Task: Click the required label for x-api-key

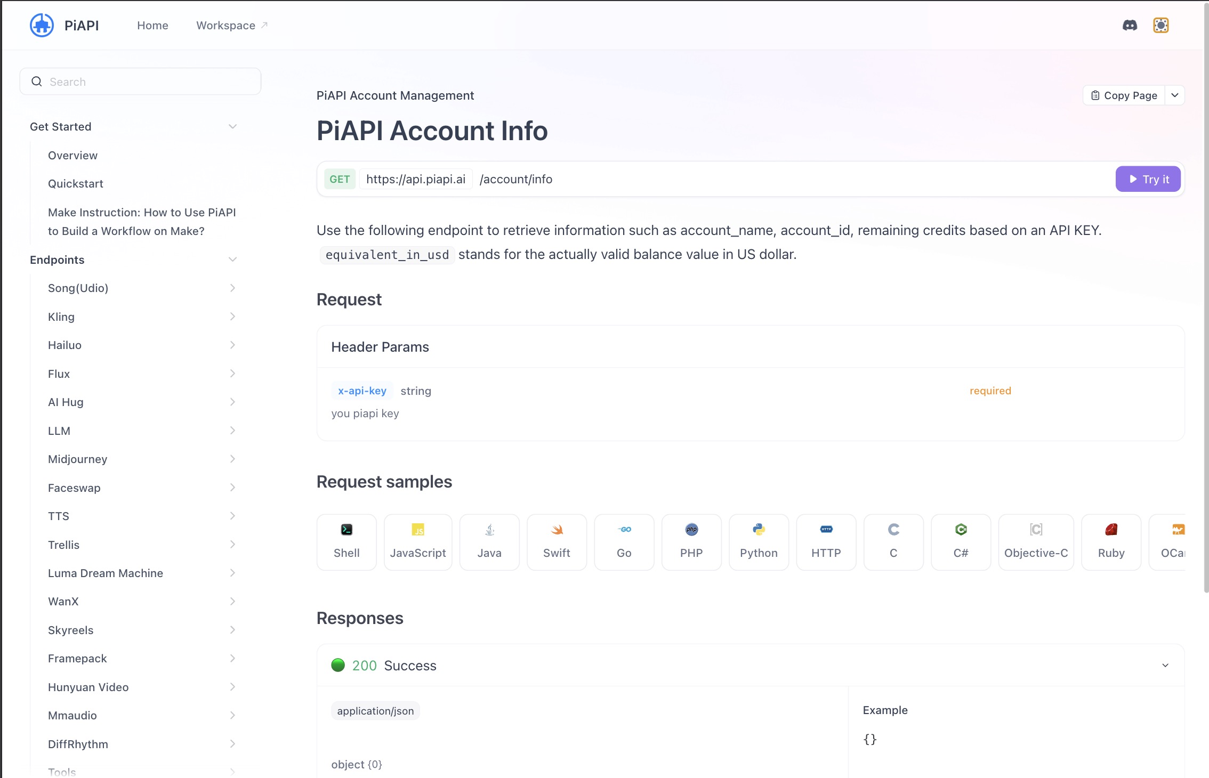Action: pos(990,391)
